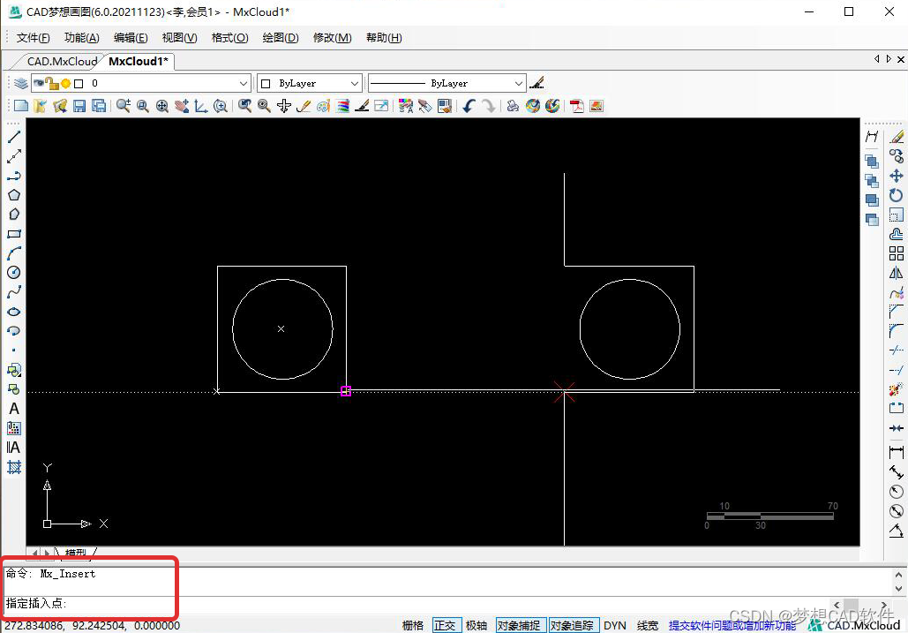The image size is (908, 633).
Task: Click the magenta snap marker in drawing
Action: click(346, 391)
